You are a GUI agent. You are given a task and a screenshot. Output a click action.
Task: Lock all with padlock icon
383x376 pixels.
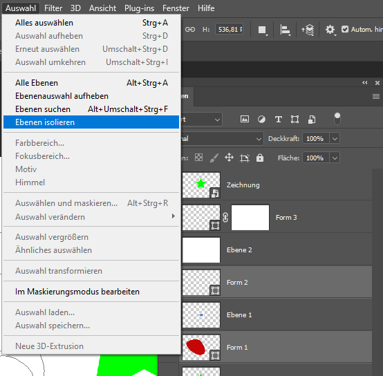[260, 158]
